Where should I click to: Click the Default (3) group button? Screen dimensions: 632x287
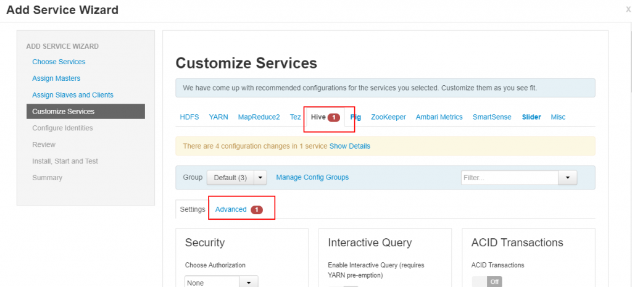point(230,177)
